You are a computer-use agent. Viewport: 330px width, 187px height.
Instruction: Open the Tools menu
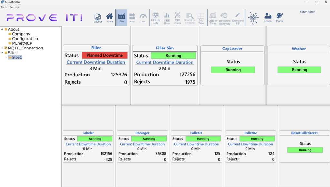click(4, 7)
